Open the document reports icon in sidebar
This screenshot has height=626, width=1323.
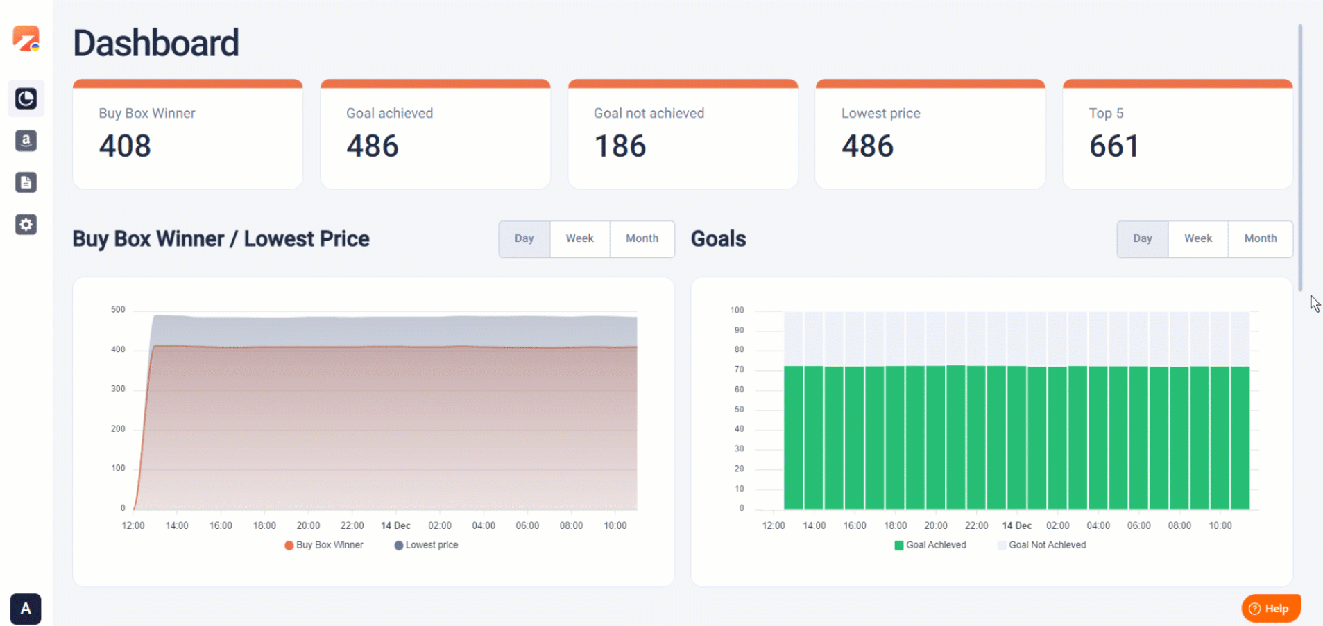point(26,183)
